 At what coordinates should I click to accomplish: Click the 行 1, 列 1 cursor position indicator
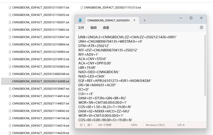coord(86,125)
